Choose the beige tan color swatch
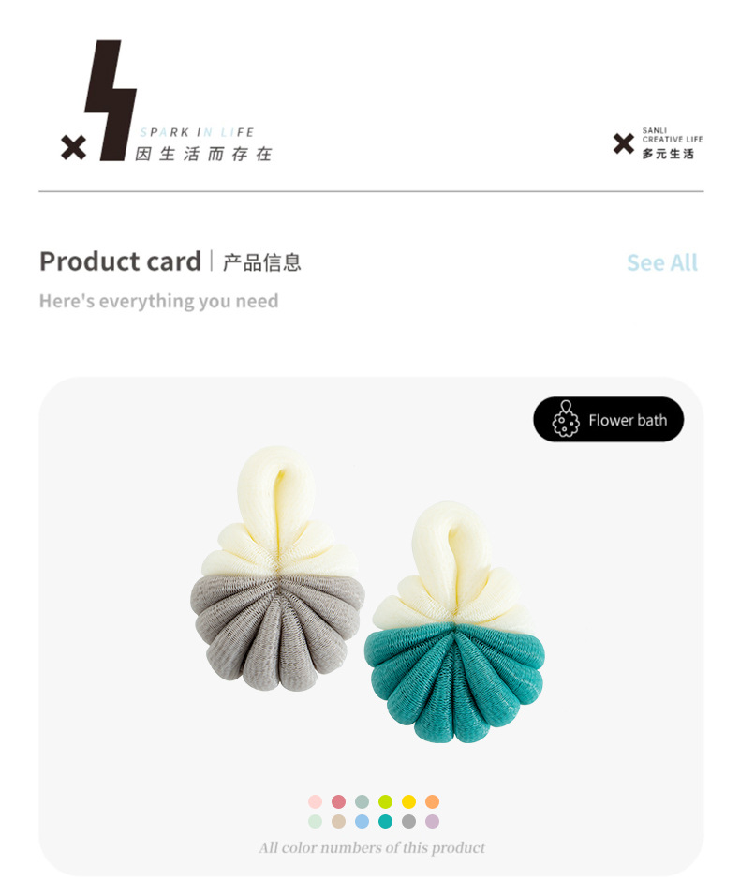740x896 pixels. point(338,821)
